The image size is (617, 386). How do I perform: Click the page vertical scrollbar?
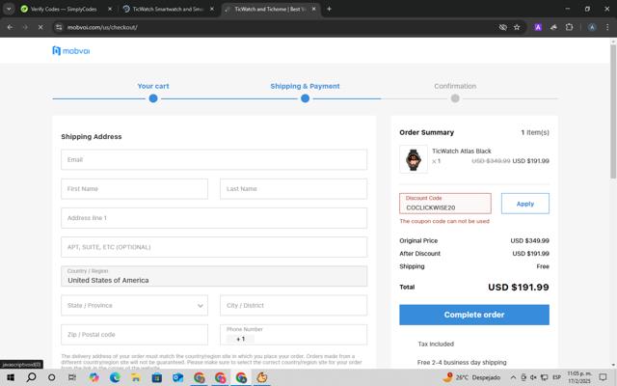[613, 112]
